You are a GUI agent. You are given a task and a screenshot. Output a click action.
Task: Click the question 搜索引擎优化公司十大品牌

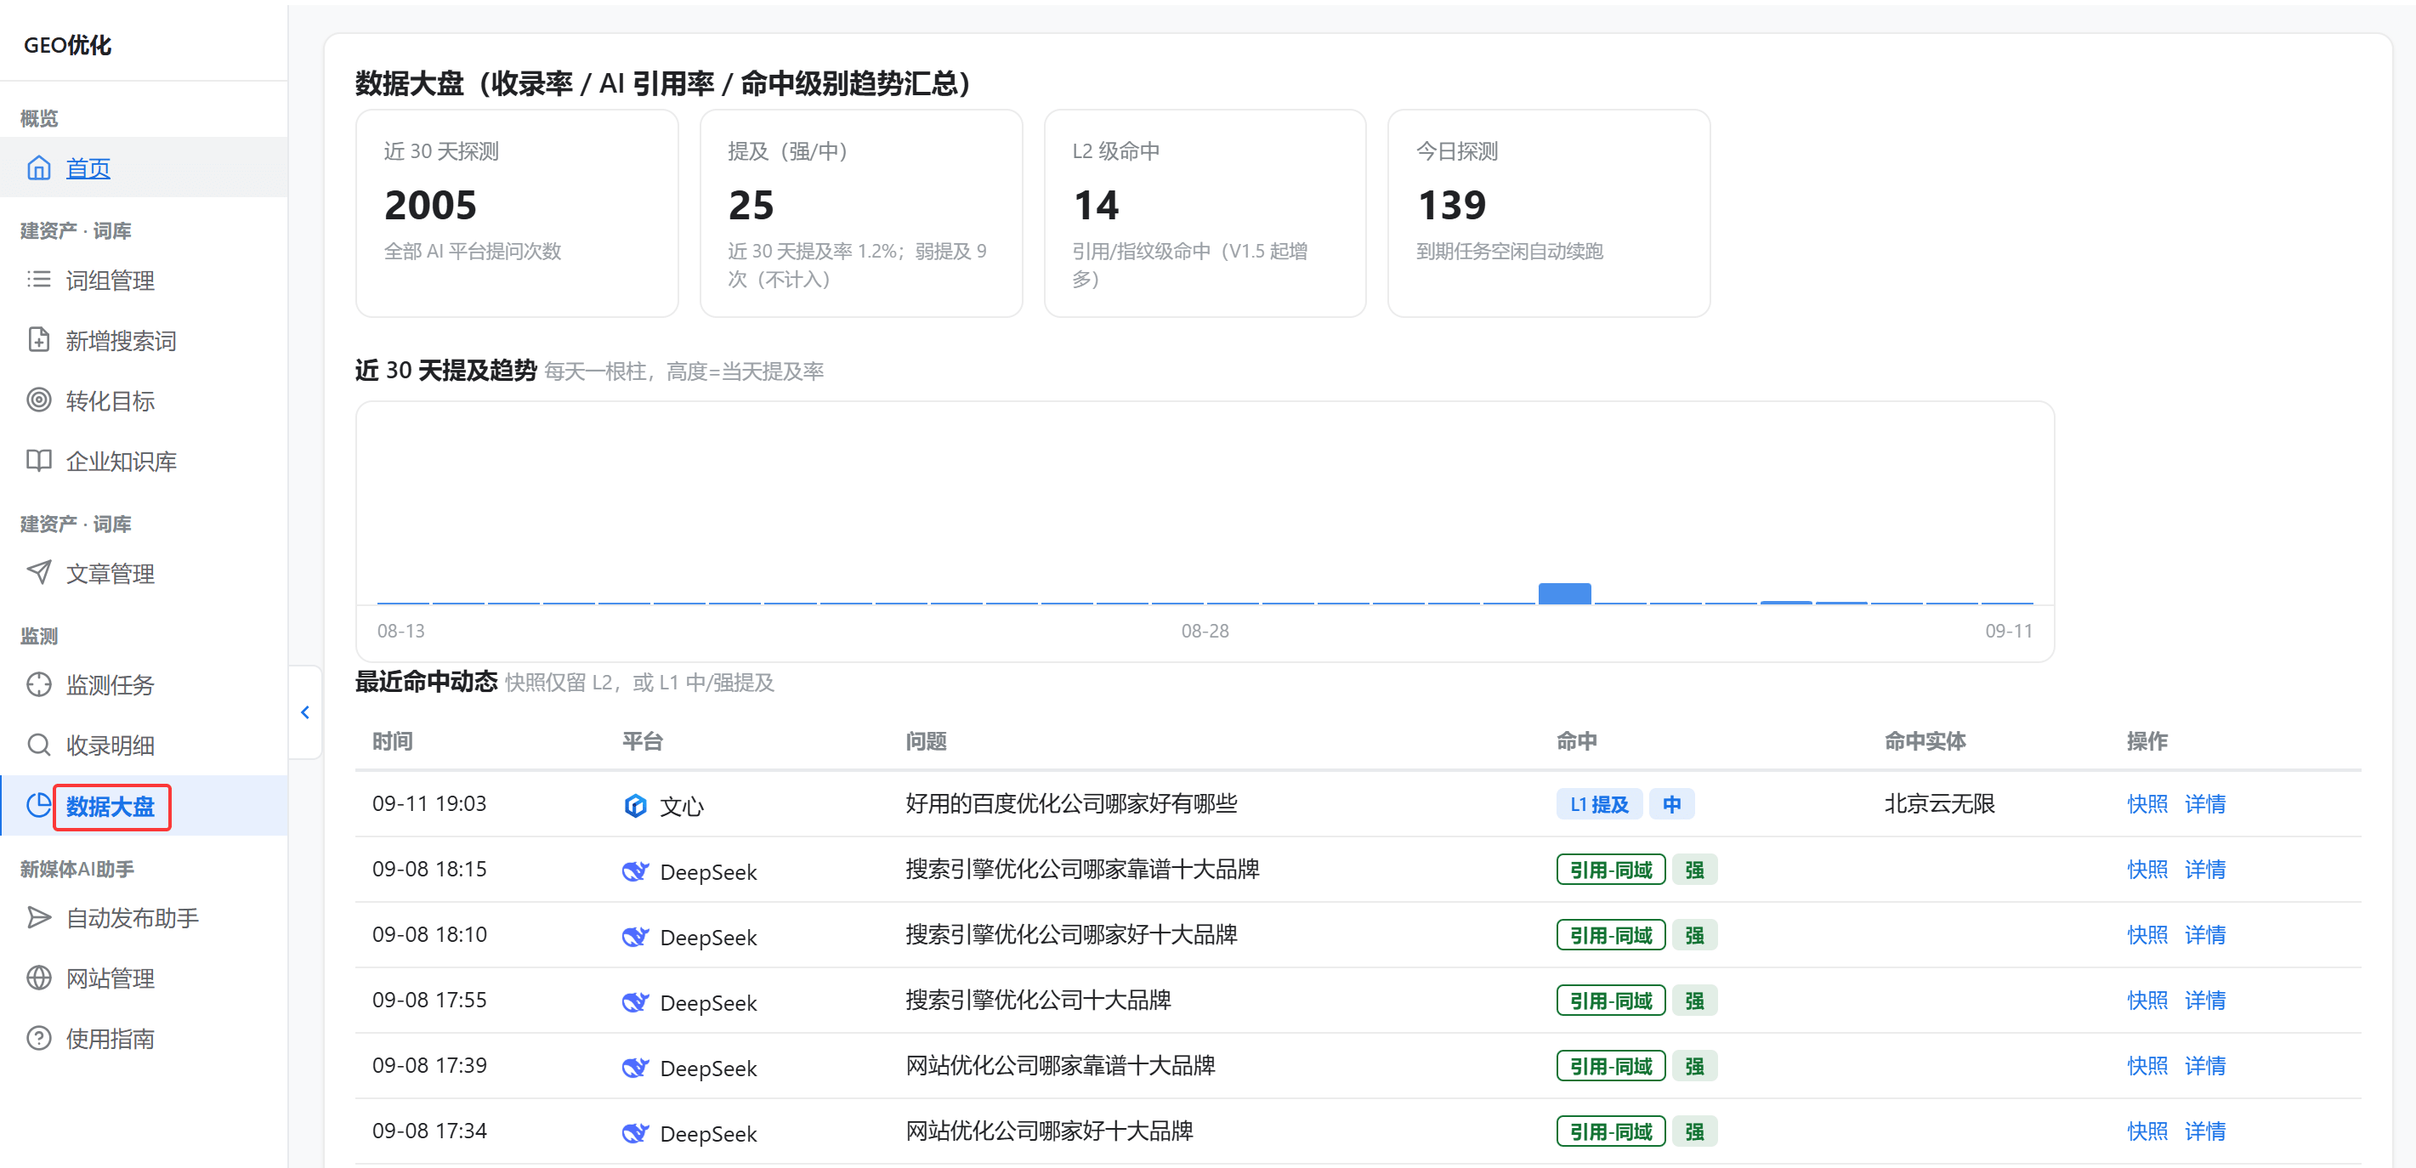coord(1038,1001)
